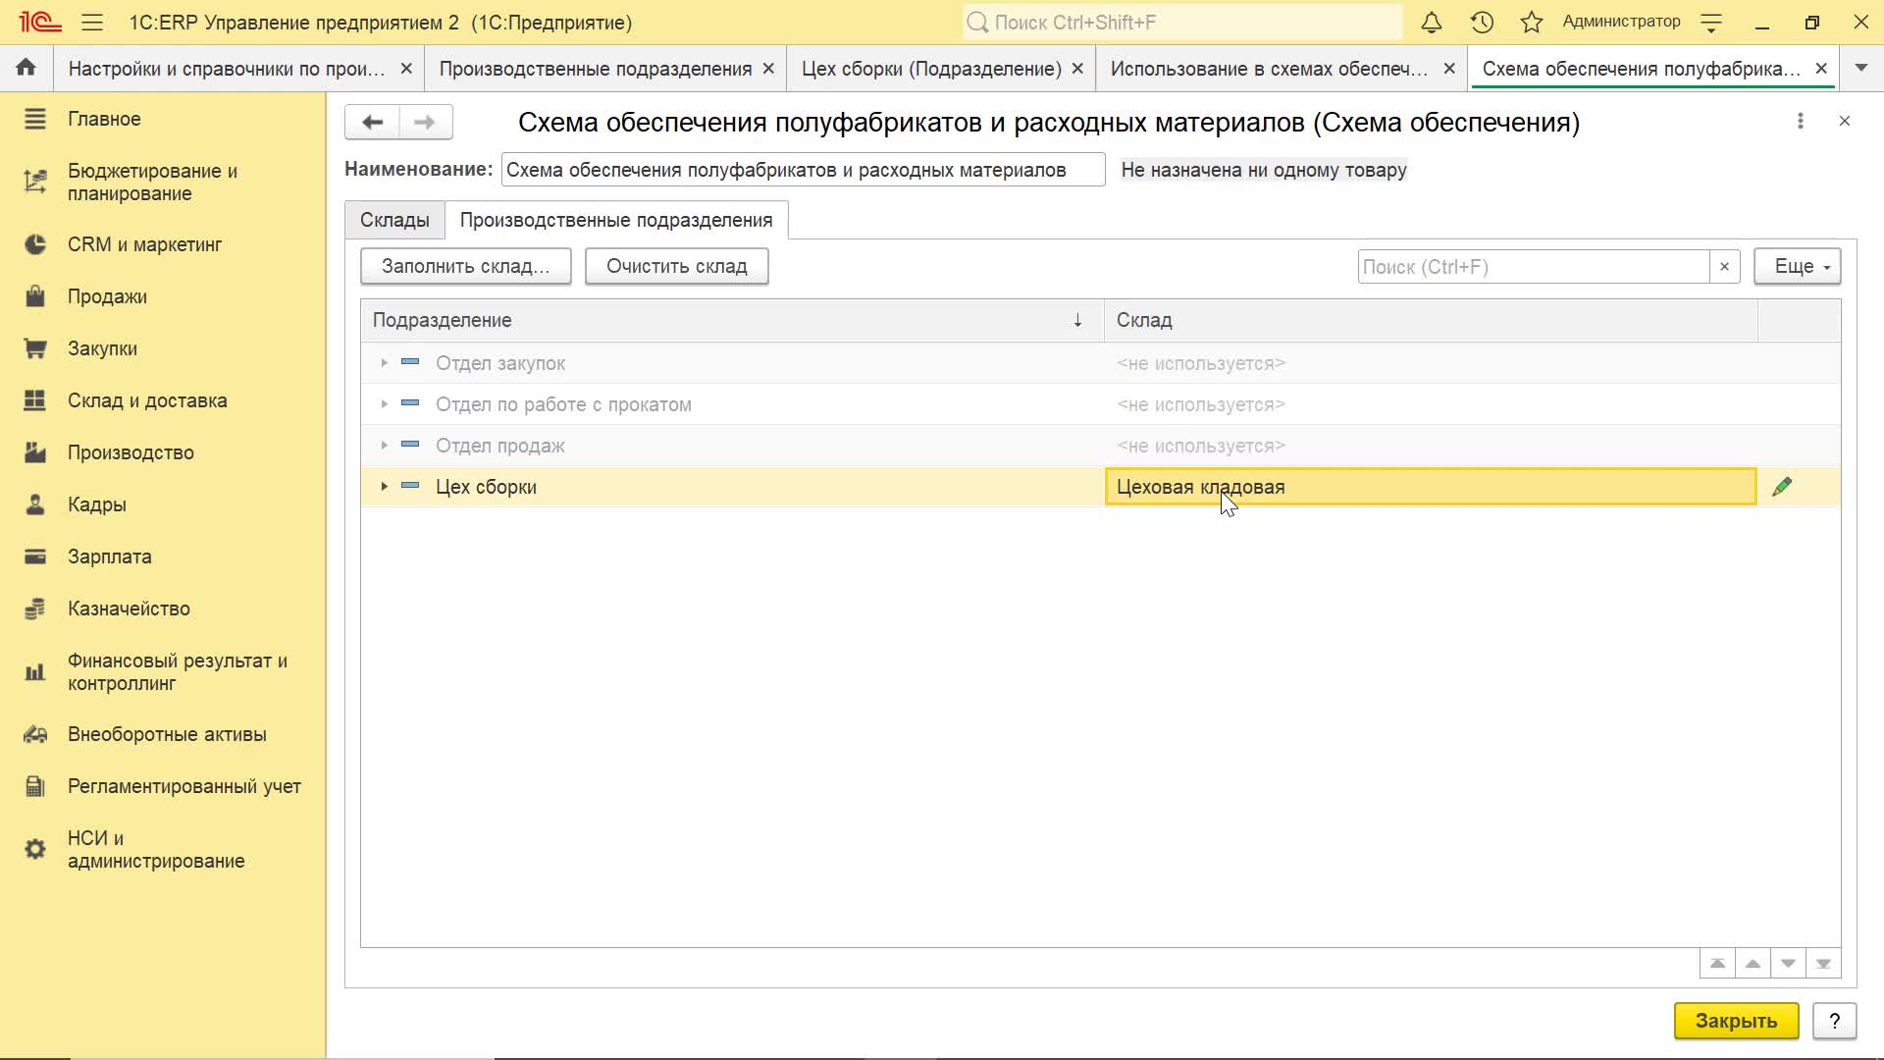
Task: Click the Заполнить склад... button
Action: coord(465,267)
